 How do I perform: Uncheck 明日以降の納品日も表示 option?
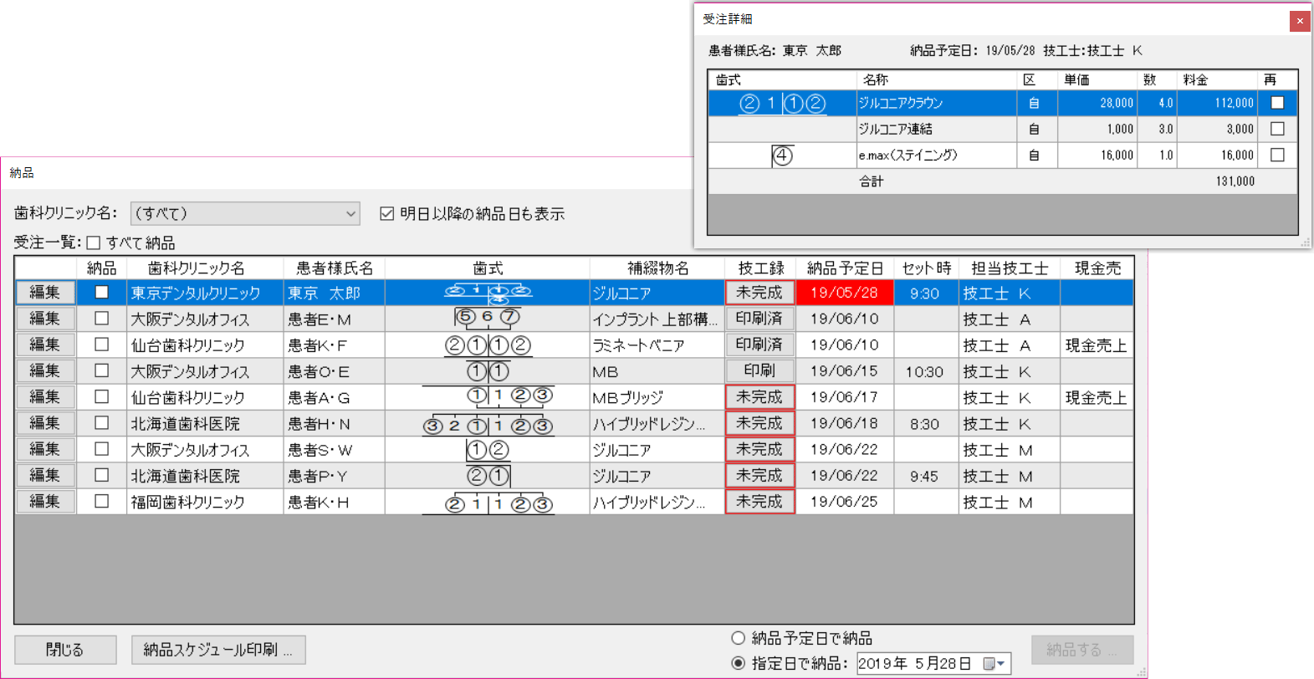tap(386, 214)
